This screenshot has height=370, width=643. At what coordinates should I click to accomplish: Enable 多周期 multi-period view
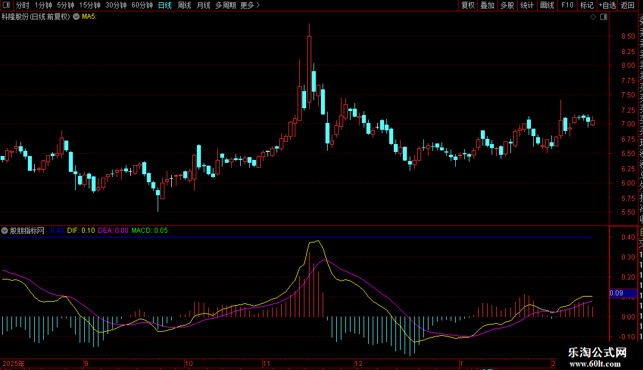tap(225, 6)
